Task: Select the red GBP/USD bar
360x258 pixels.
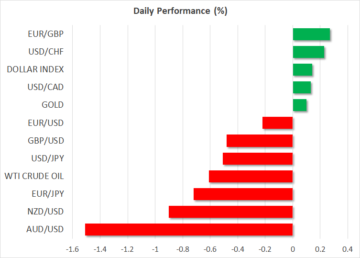Action: pyautogui.click(x=260, y=141)
